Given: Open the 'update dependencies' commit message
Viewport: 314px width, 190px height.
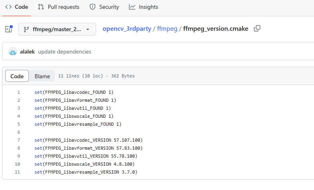Looking at the screenshot, I should [x=64, y=52].
